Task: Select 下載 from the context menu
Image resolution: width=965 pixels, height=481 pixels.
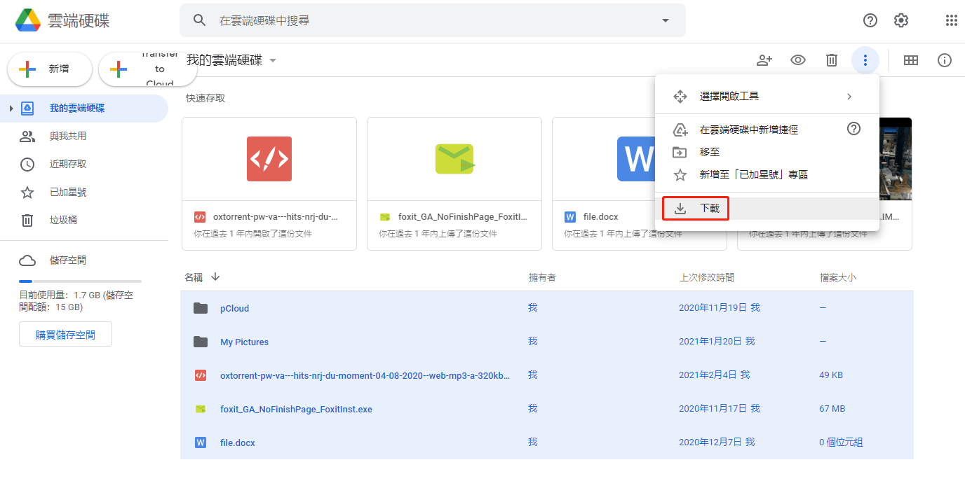Action: point(710,209)
